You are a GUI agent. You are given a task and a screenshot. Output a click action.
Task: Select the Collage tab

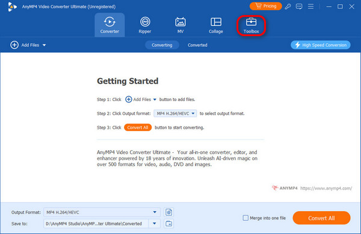216,25
